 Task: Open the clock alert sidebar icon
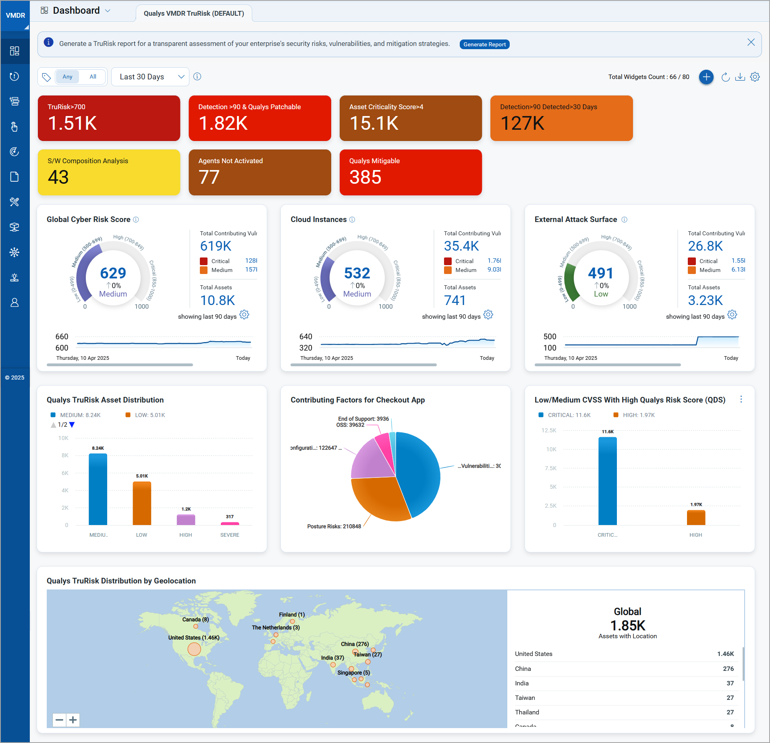coord(15,76)
